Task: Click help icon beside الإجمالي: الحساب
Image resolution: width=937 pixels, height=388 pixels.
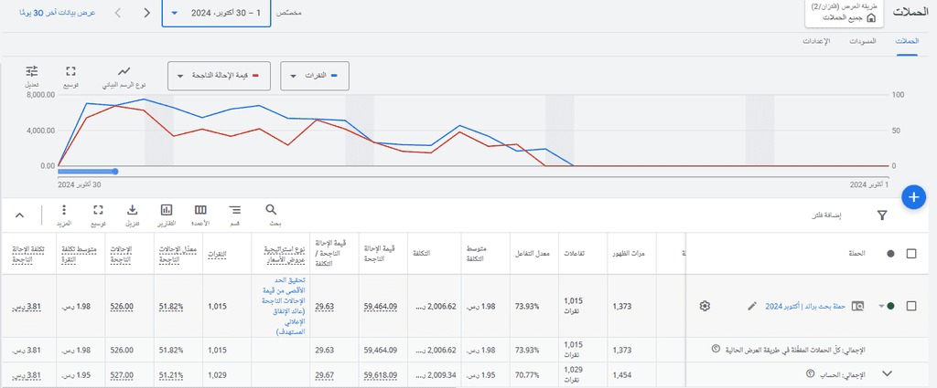Action: coord(811,373)
